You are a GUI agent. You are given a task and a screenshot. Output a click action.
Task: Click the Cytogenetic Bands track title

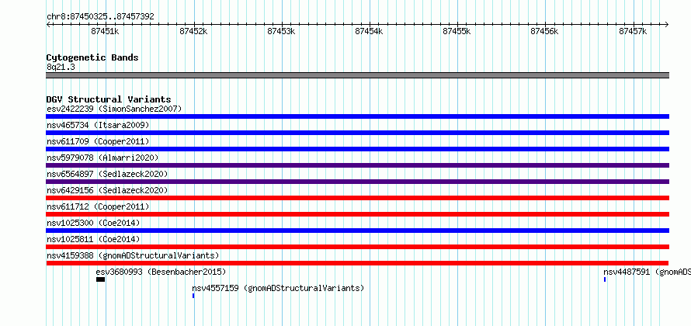pyautogui.click(x=92, y=57)
